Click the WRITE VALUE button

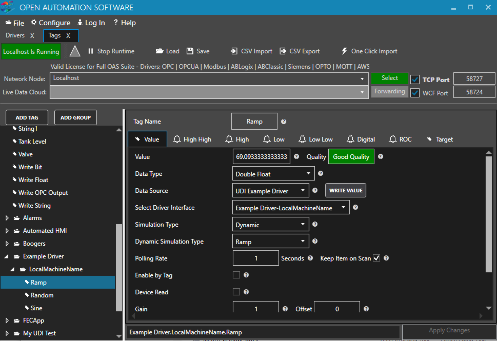click(345, 190)
